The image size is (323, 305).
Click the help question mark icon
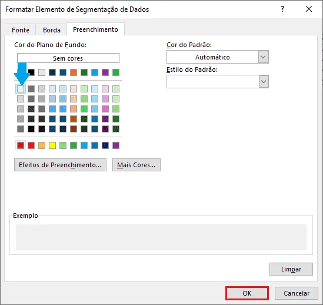[x=282, y=9]
